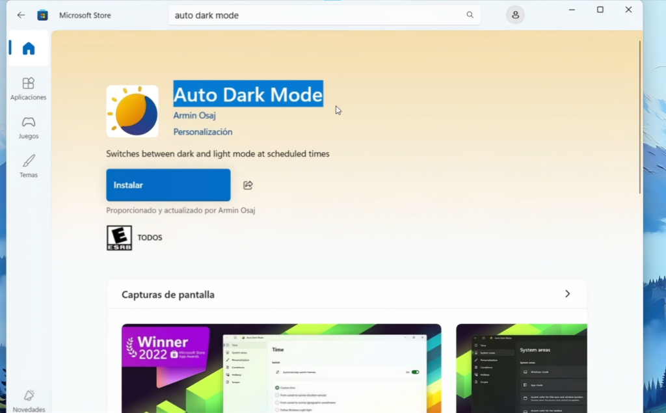Click the search magnifier icon
The height and width of the screenshot is (413, 666).
point(470,14)
